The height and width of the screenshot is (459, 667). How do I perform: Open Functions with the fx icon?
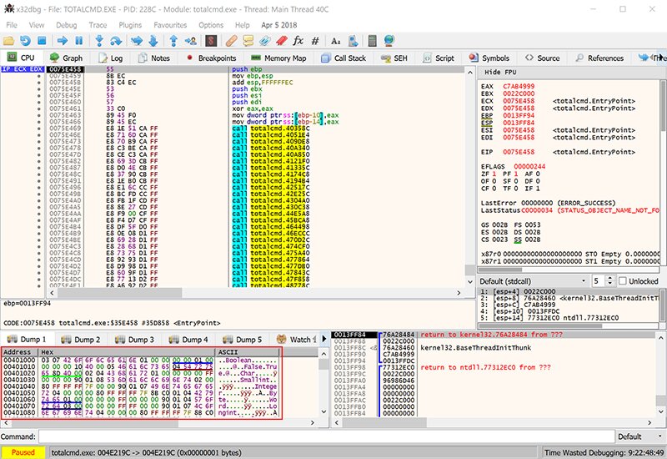298,41
